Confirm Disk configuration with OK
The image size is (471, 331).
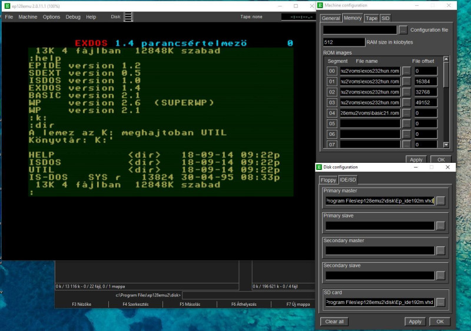[440, 322]
